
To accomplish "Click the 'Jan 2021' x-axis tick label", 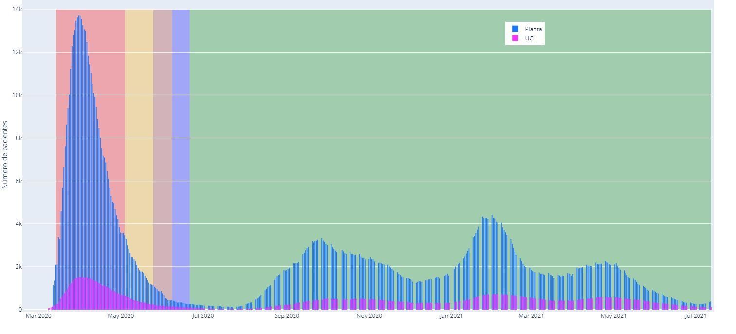I will point(451,316).
